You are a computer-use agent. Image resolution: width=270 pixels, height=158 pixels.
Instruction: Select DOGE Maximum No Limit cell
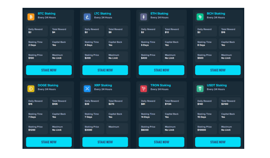pyautogui.click(x=61, y=129)
